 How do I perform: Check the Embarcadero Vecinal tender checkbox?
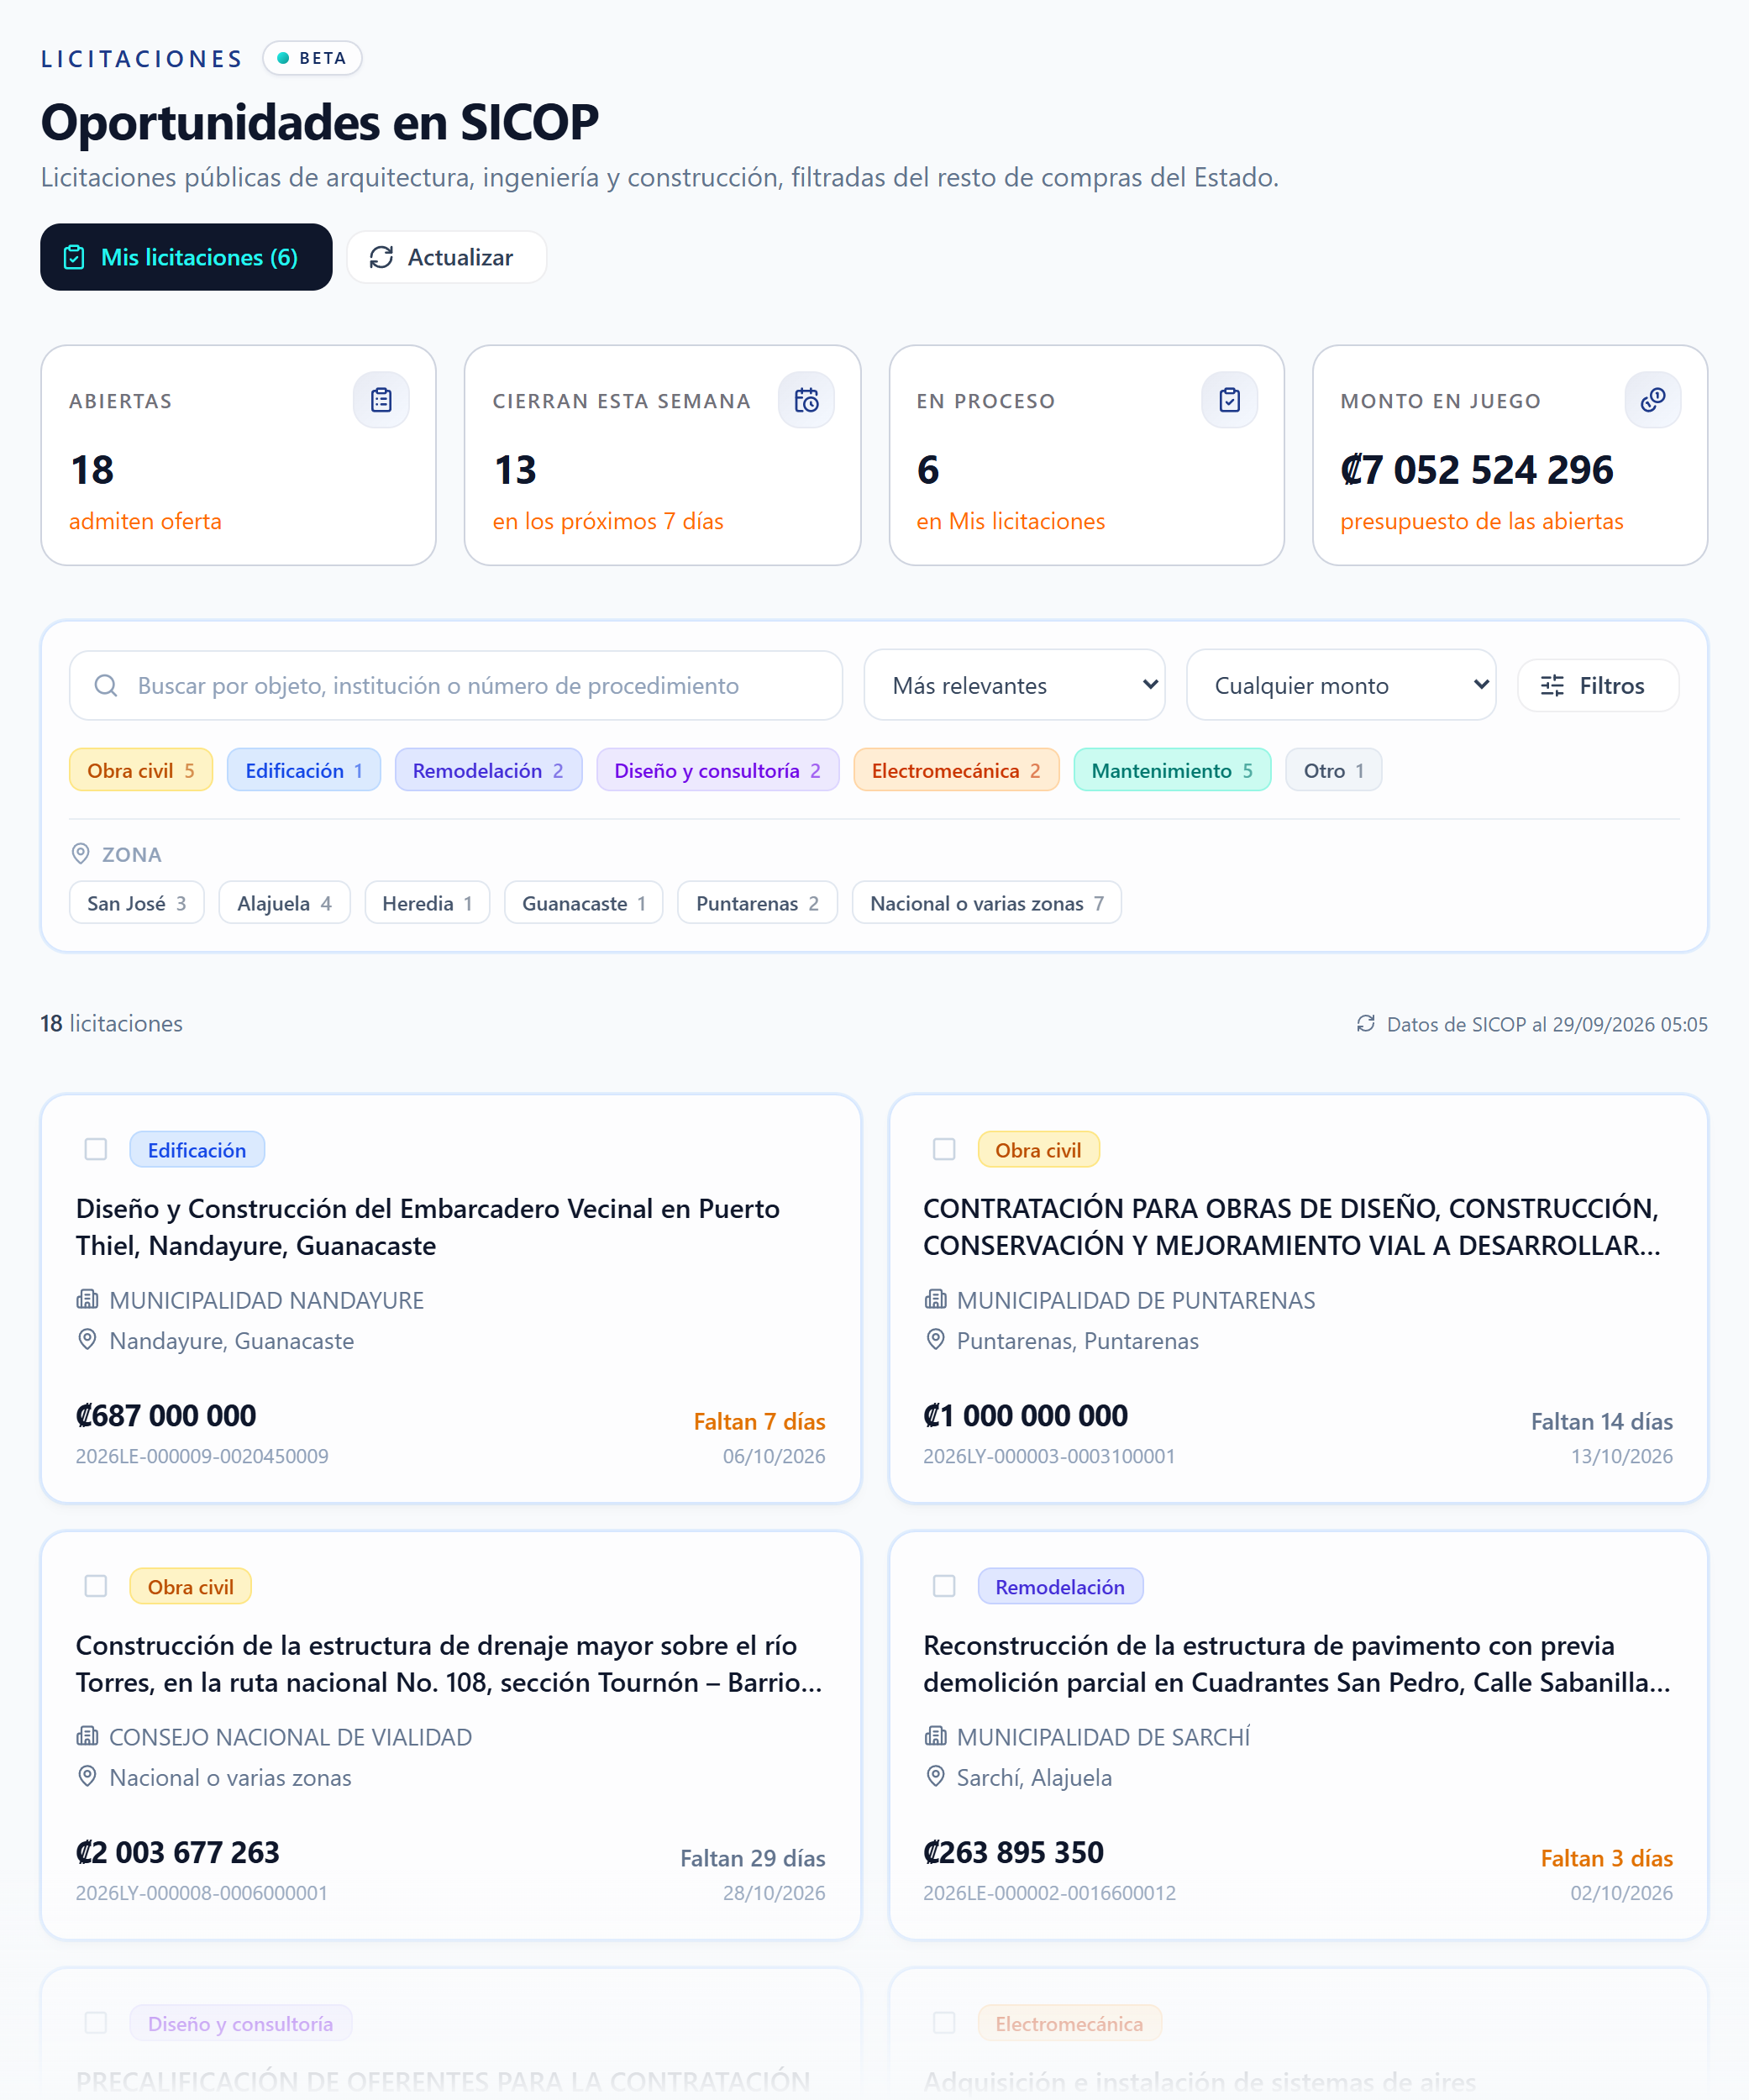[96, 1149]
